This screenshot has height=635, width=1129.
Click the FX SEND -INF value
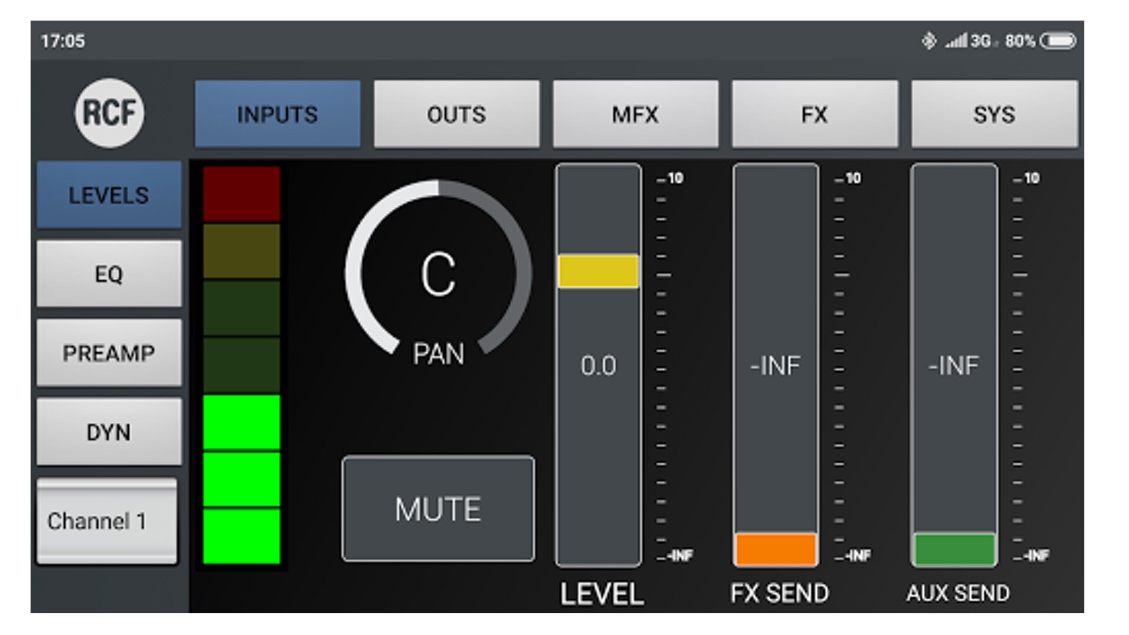775,366
